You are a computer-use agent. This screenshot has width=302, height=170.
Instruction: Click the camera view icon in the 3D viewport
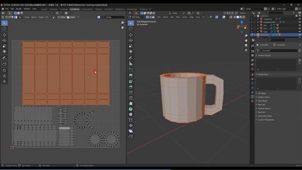pyautogui.click(x=246, y=45)
